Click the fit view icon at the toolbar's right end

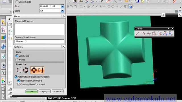tap(180, 11)
